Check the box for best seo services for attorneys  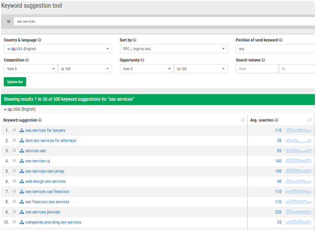coord(14,140)
